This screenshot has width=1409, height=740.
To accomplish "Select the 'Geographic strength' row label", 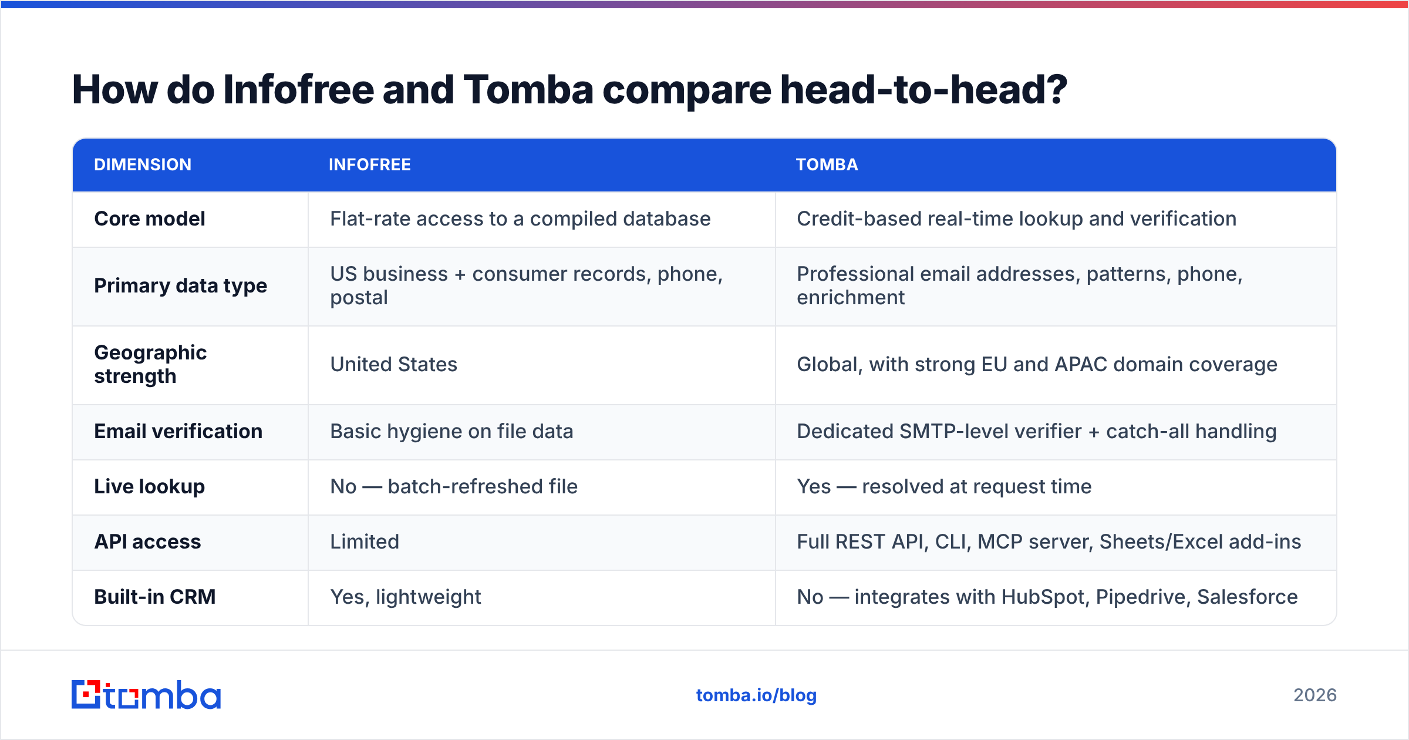I will pyautogui.click(x=150, y=364).
